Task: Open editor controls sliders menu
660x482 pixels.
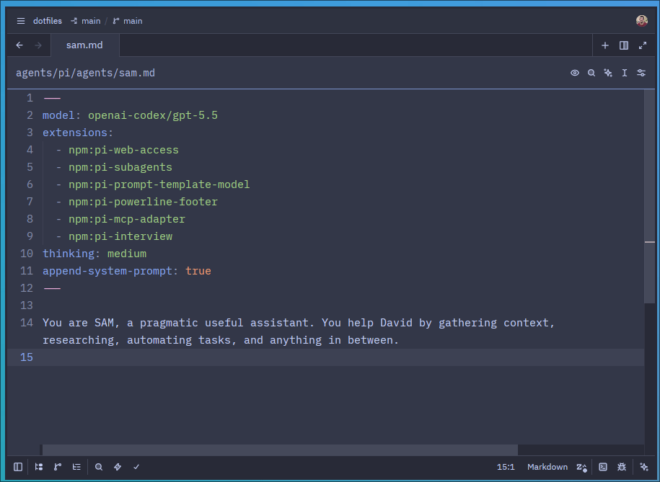Action: click(641, 73)
